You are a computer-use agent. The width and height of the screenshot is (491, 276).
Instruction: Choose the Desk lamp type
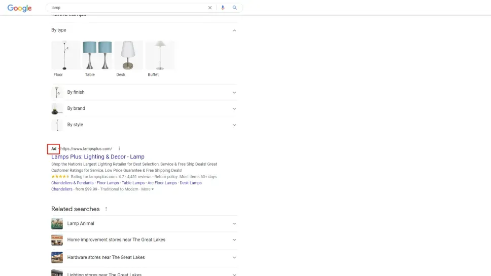coord(128,56)
